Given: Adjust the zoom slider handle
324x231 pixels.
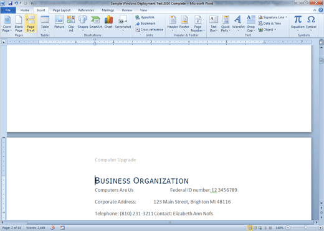Looking at the screenshot, I should click(x=305, y=228).
